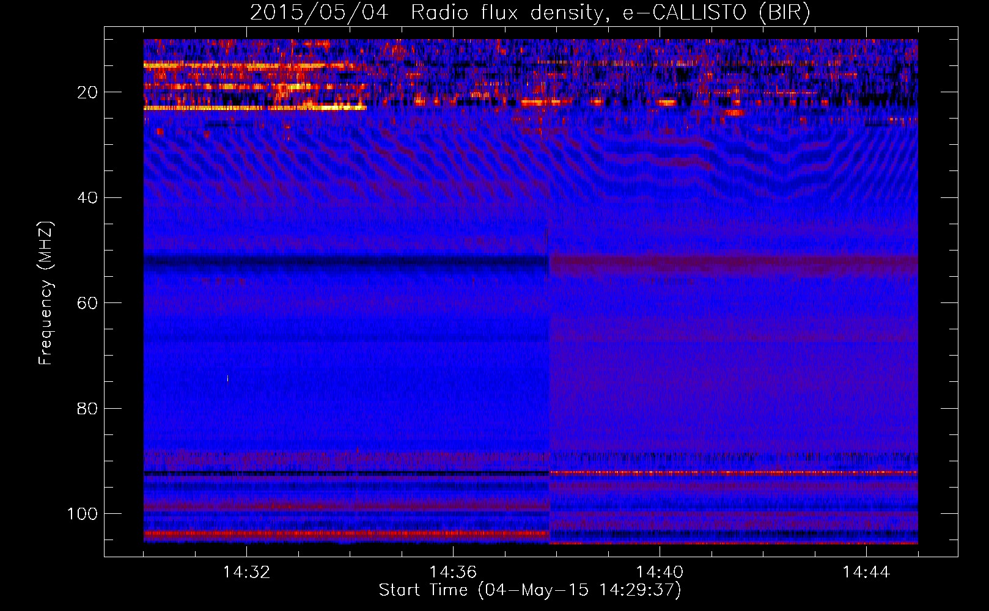The width and height of the screenshot is (989, 611).
Task: Click the 14:32 time tick label
Action: tap(246, 573)
